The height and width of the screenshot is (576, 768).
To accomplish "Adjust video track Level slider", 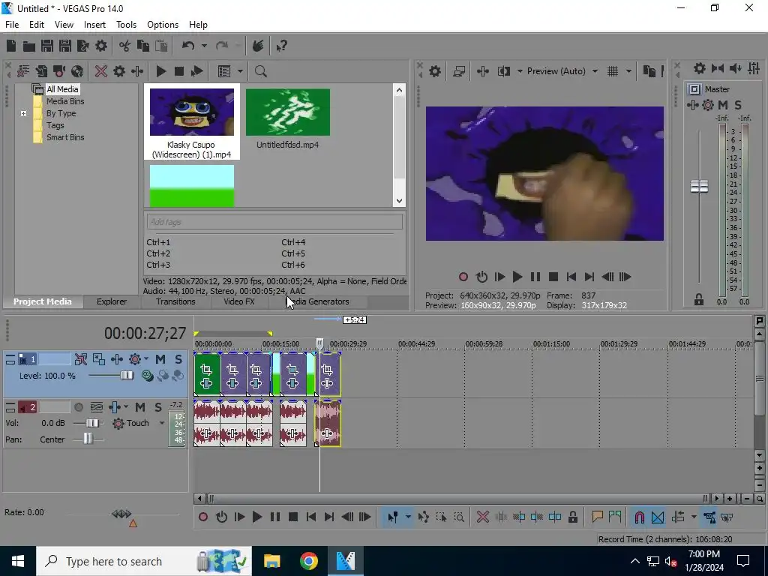I will pos(126,376).
